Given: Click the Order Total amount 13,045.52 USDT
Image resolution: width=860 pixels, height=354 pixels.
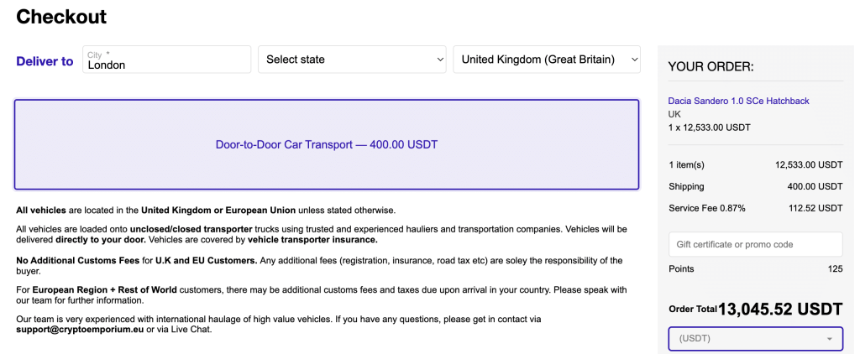Looking at the screenshot, I should 780,309.
